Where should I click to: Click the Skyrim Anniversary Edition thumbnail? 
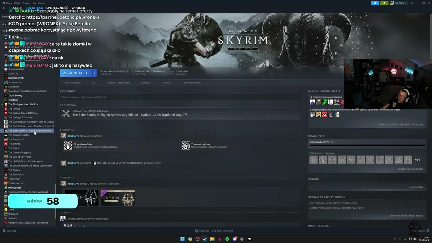click(118, 198)
